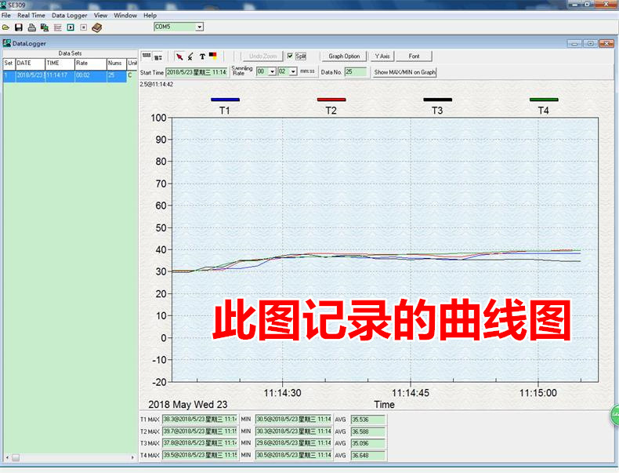619x473 pixels.
Task: Click the T1 AVG value 35.536
Action: (367, 419)
